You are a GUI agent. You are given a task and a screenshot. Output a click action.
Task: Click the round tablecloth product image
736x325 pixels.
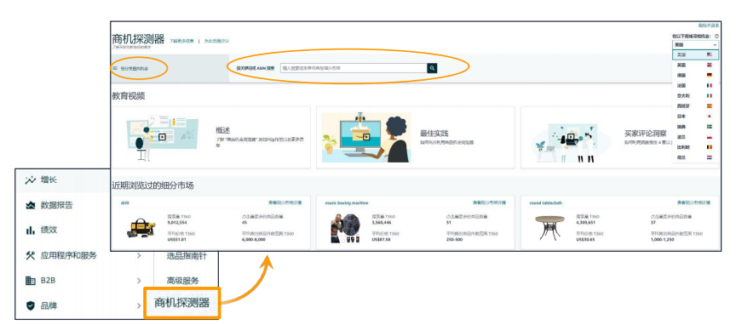click(x=549, y=228)
